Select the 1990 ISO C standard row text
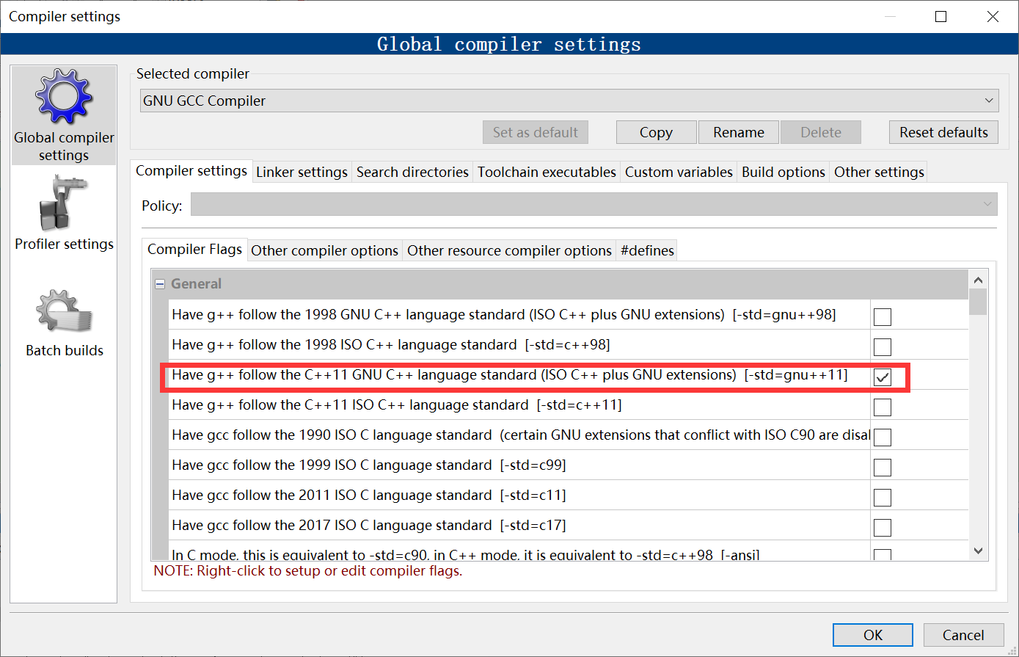 coord(521,435)
